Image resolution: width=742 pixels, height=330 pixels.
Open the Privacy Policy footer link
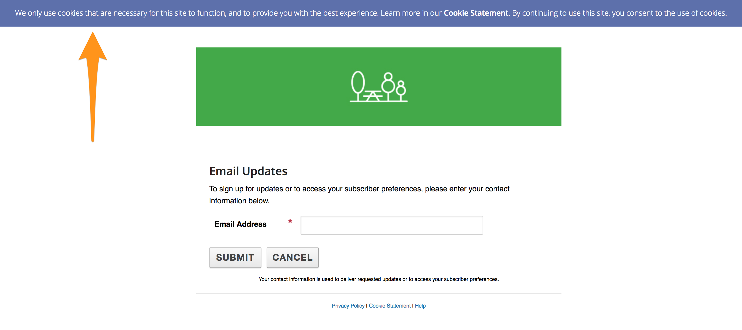pyautogui.click(x=348, y=305)
